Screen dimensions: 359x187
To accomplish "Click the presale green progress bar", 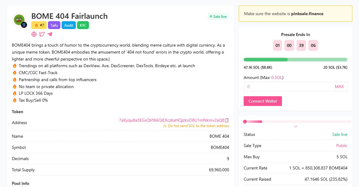I will pos(295,60).
